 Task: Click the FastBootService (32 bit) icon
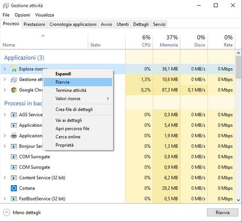click(14, 199)
